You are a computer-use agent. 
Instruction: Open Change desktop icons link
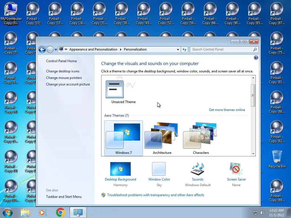point(63,71)
